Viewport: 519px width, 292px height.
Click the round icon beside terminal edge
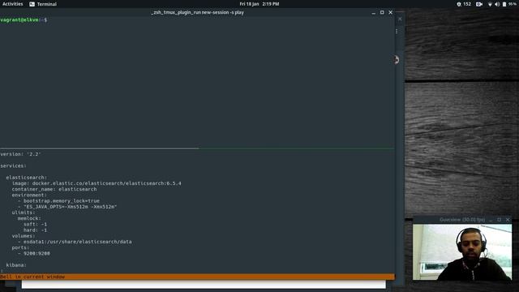tap(397, 59)
